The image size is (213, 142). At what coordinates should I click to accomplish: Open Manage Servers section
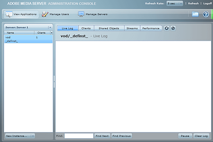pos(93,14)
